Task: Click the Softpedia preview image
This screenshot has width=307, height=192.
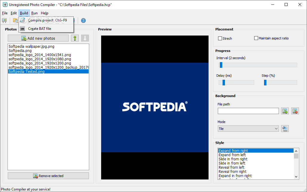Action: [155, 107]
